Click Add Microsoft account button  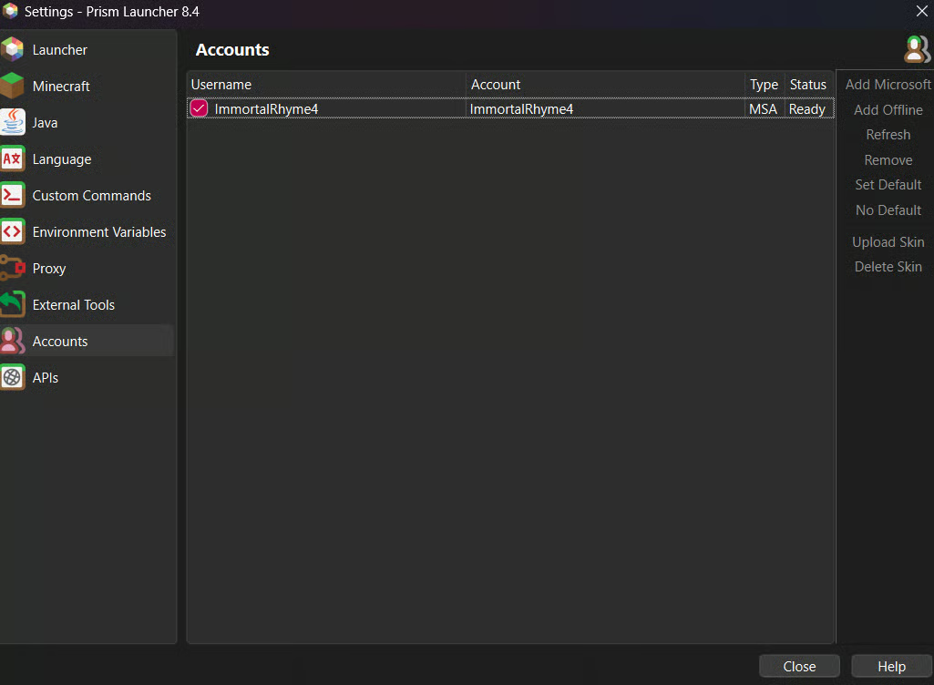[x=888, y=85]
